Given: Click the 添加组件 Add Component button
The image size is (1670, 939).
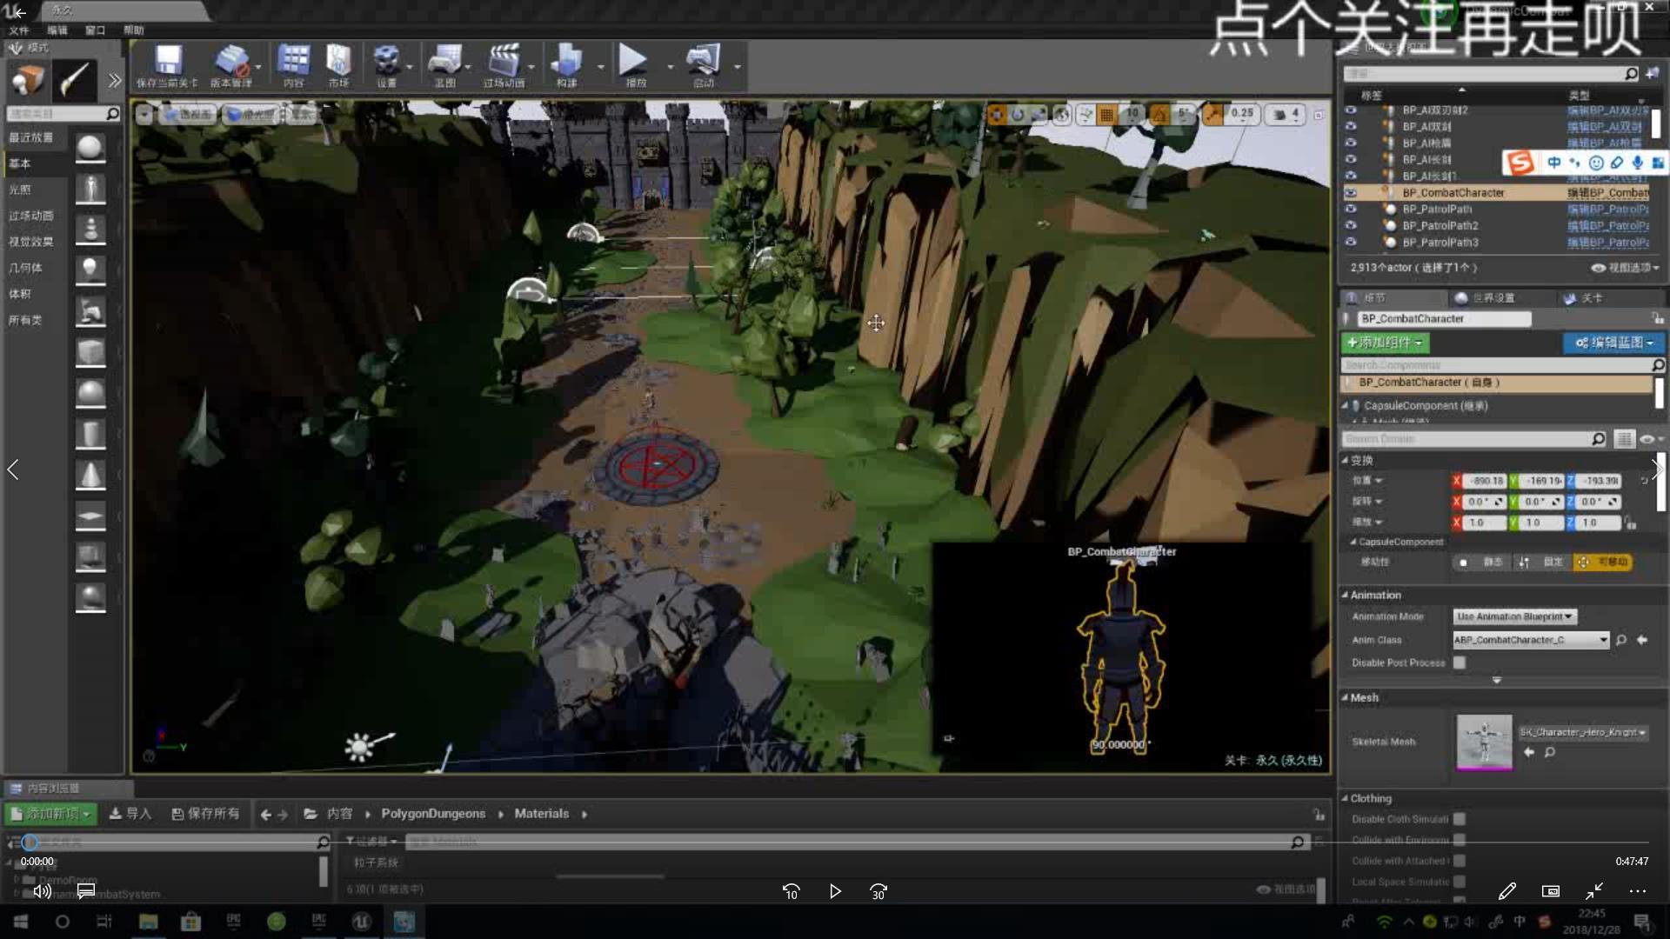Looking at the screenshot, I should (x=1385, y=343).
